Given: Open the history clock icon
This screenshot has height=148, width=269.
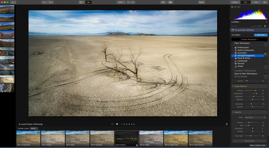Looking at the screenshot, I should [x=239, y=7].
